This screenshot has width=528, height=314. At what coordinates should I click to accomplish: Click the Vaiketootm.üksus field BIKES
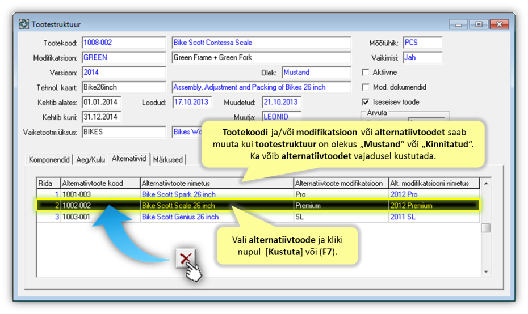124,132
